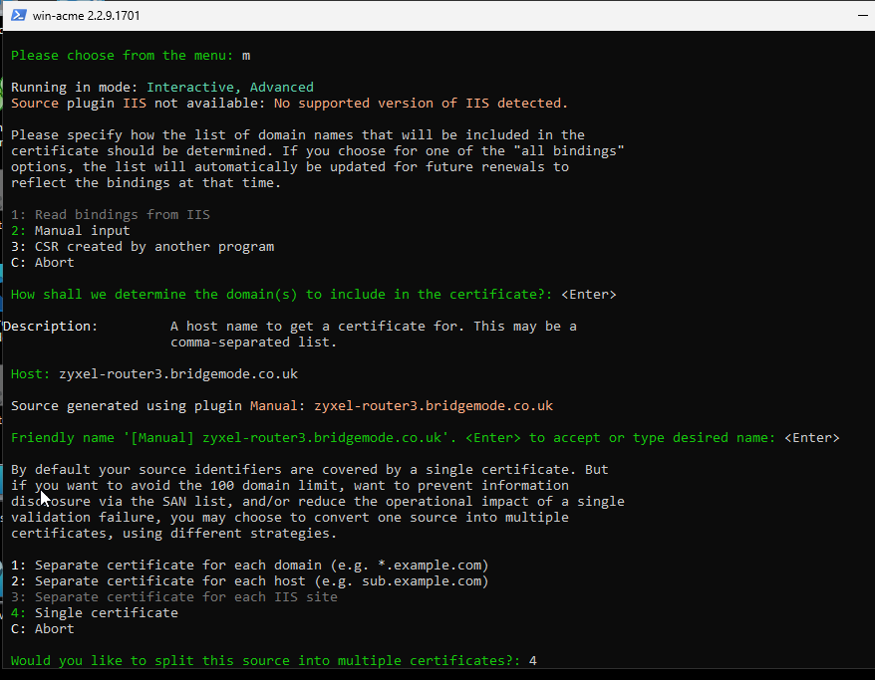
Task: Click option '4: Single certificate'
Action: pyautogui.click(x=95, y=613)
